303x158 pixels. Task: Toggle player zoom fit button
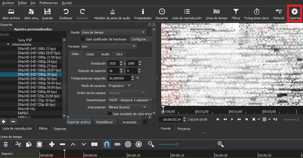[254, 119]
